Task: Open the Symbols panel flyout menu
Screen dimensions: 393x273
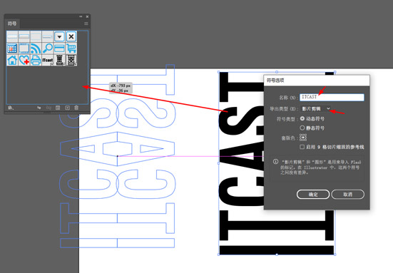Action: [x=86, y=24]
